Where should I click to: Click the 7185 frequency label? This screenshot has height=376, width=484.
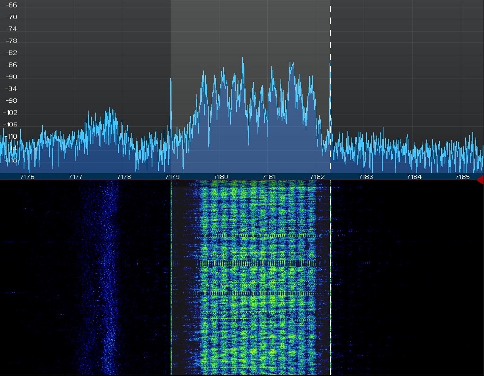click(x=462, y=177)
